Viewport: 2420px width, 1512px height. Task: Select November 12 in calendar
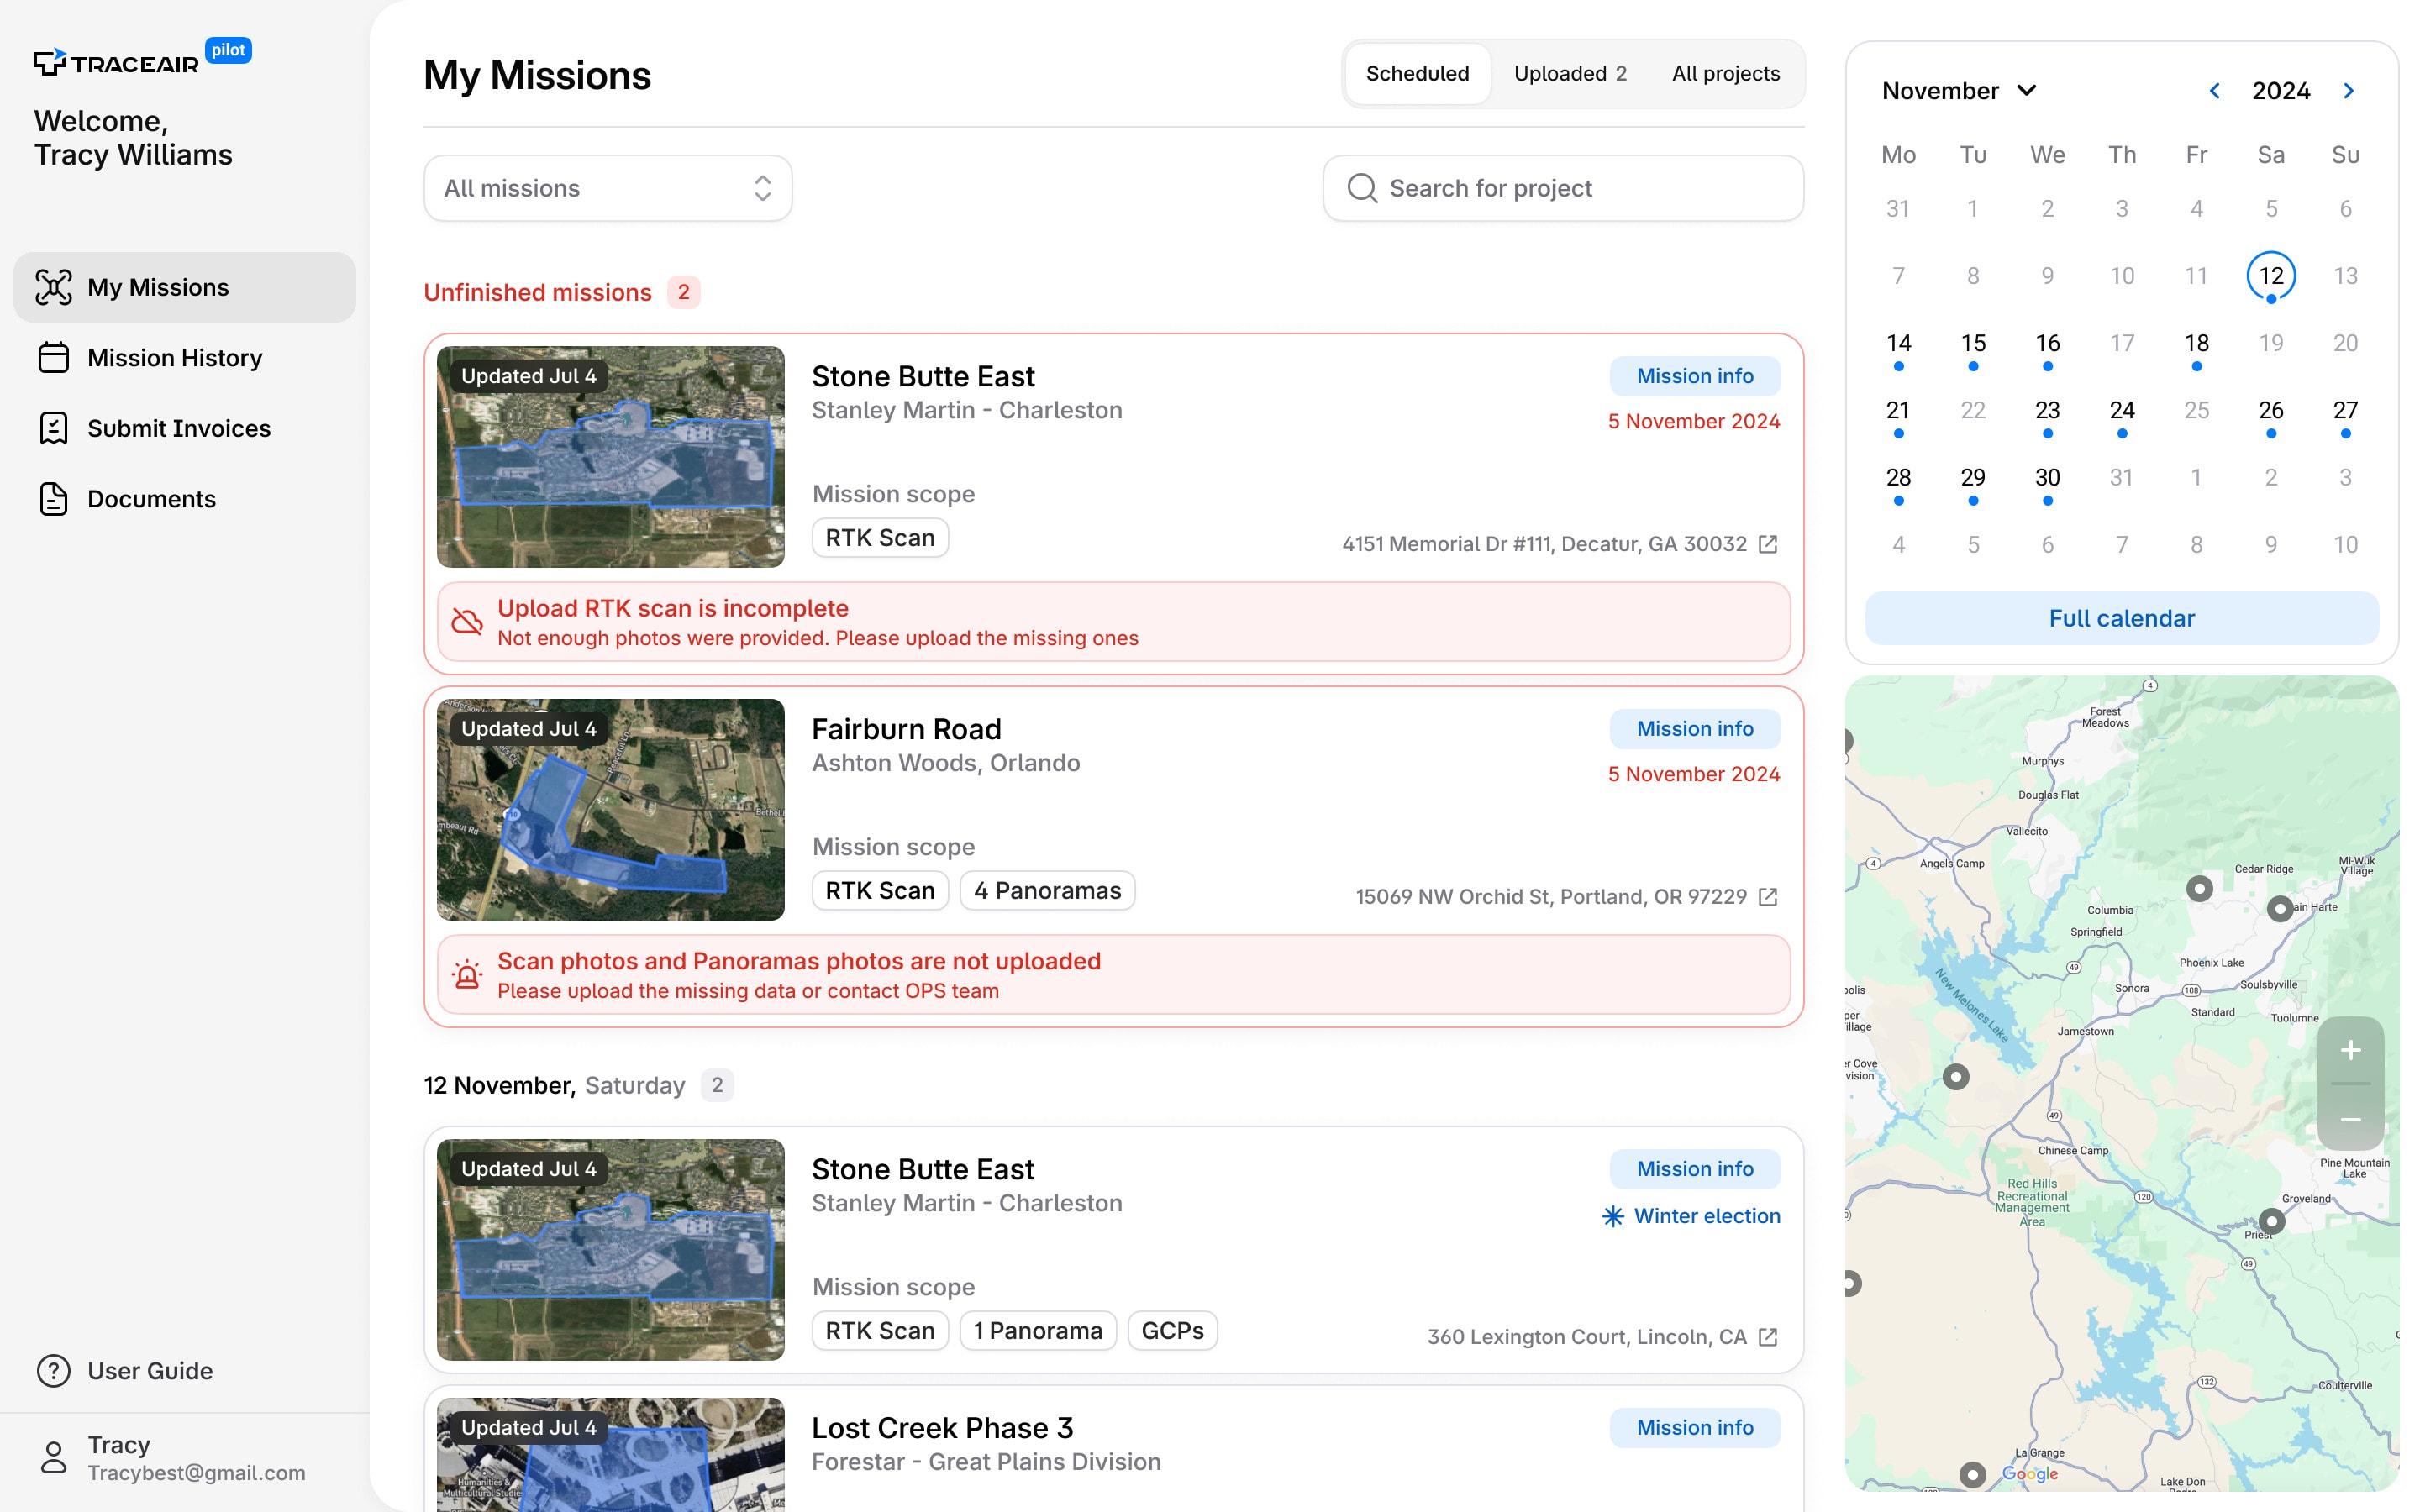[2271, 276]
